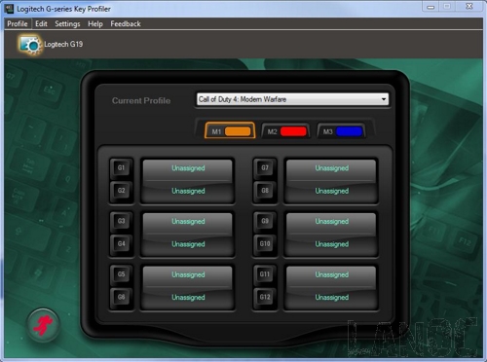Click the Unassigned slot for G3
This screenshot has width=487, height=362.
pos(188,222)
